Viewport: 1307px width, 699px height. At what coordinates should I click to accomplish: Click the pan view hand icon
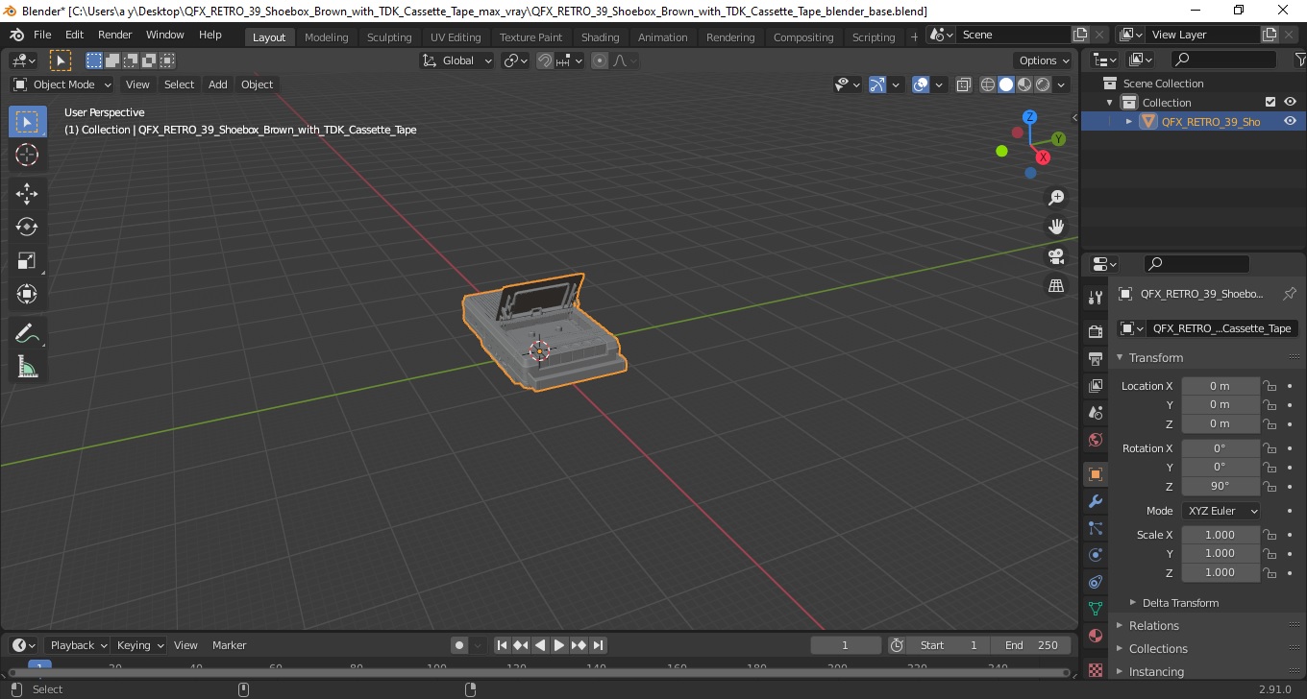pyautogui.click(x=1056, y=227)
